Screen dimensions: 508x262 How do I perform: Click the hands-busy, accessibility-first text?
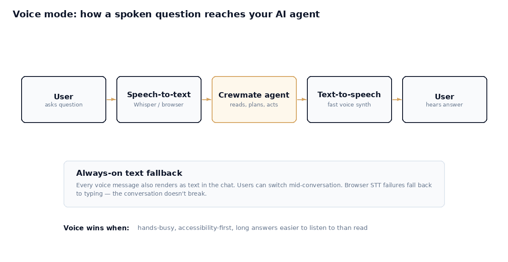(x=252, y=228)
